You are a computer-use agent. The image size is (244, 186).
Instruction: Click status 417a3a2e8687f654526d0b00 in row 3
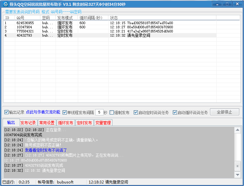pos(150,31)
